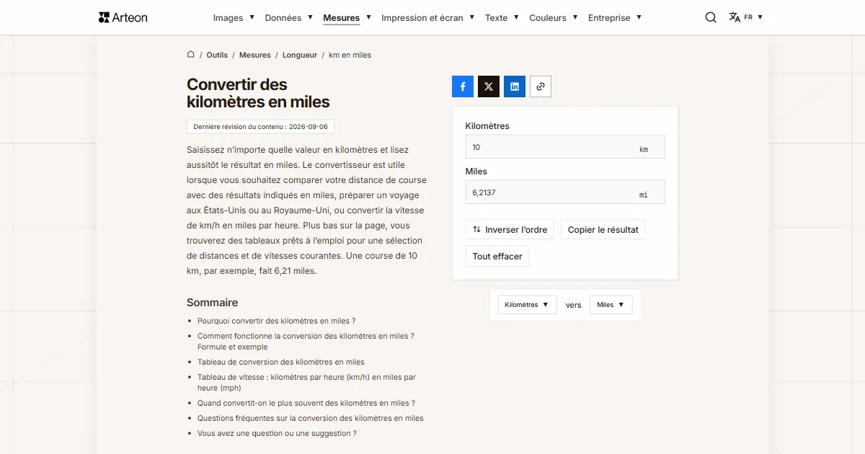The height and width of the screenshot is (454, 865).
Task: Expand the Images menu
Action: click(x=234, y=18)
